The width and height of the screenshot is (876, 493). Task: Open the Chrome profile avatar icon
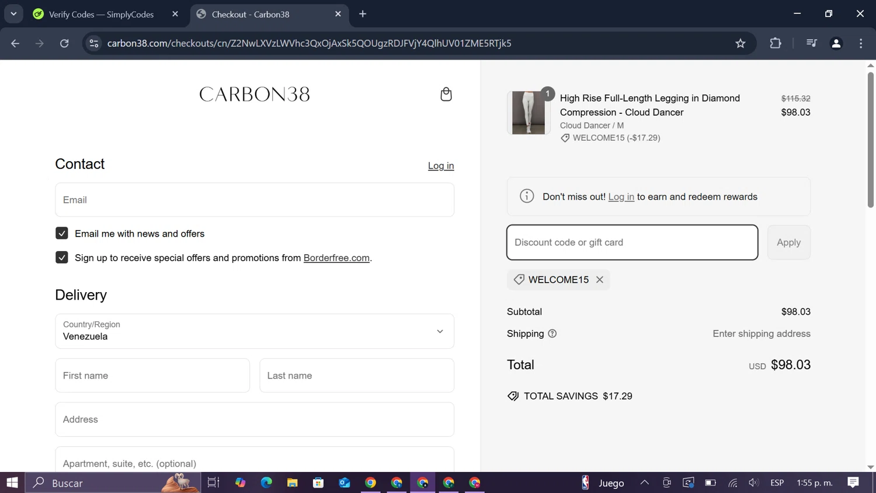(836, 43)
